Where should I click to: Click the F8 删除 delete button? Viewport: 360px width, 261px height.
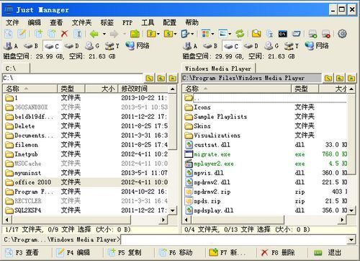[278, 252]
